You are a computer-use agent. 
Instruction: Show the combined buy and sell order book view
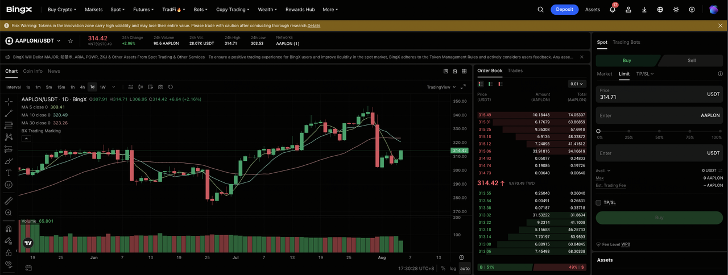coord(481,84)
